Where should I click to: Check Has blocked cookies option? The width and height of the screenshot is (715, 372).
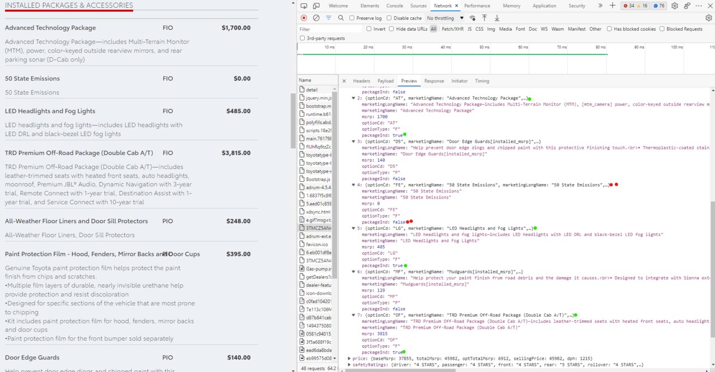609,29
